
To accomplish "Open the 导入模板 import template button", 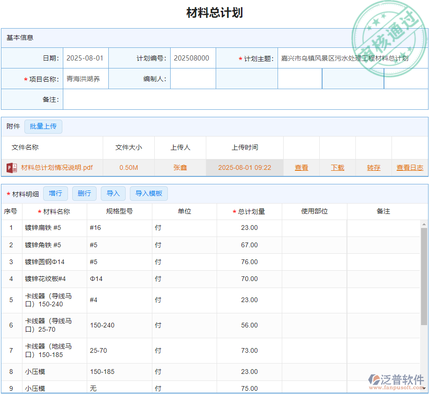I will (x=149, y=193).
